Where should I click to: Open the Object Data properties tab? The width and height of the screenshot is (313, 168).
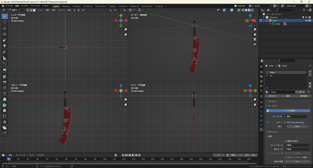[x=261, y=125]
